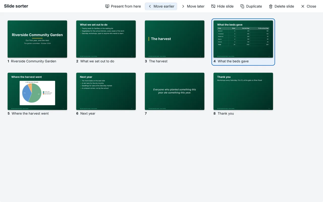Select the pie chart slide thumbnail

click(x=37, y=91)
